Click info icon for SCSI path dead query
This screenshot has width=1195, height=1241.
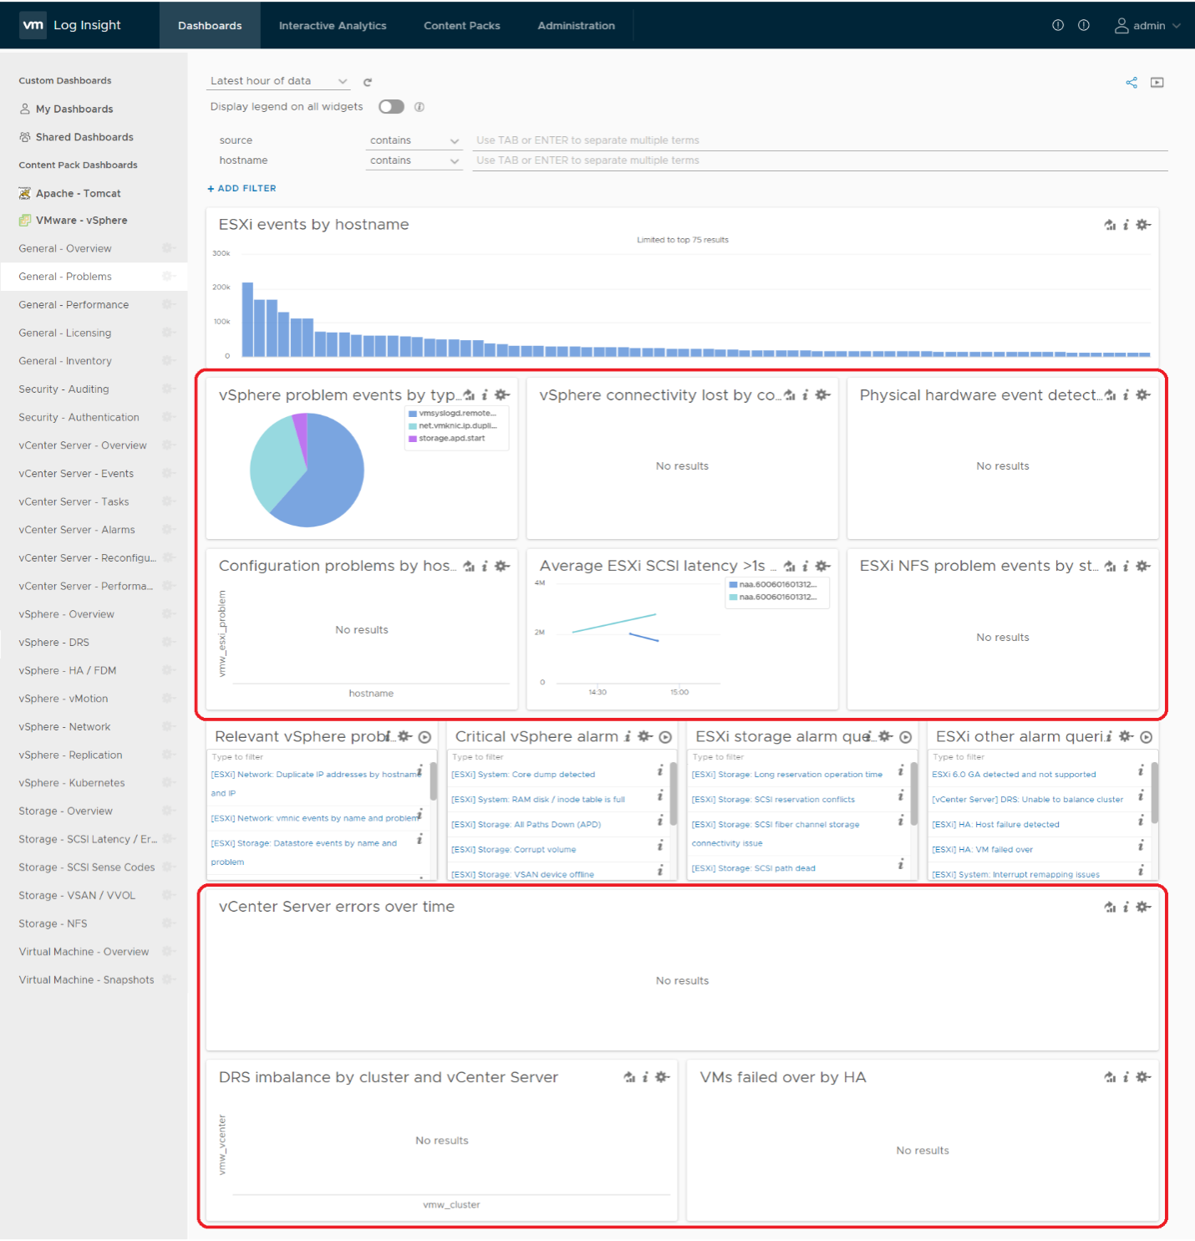pos(901,864)
